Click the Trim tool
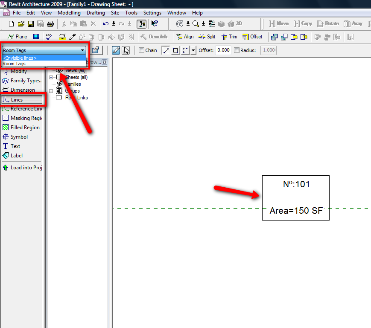 229,37
